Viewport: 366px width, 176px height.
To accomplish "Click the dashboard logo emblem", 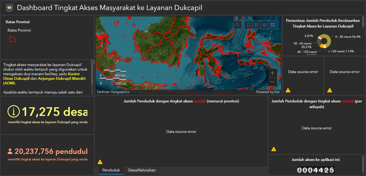I will pos(9,8).
